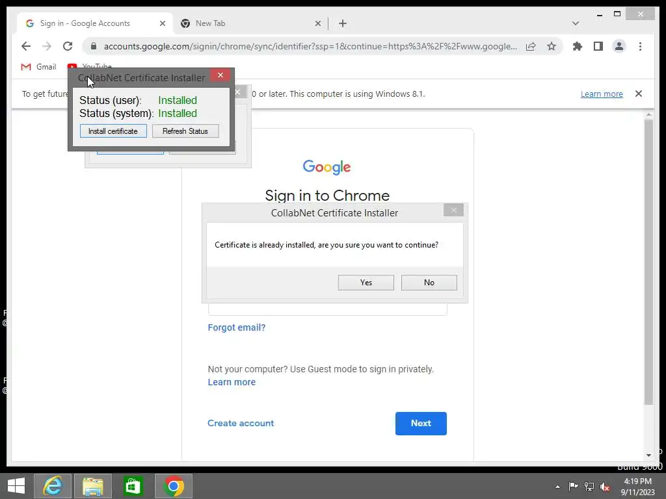
Task: Expand the tab search chevron
Action: (x=576, y=23)
